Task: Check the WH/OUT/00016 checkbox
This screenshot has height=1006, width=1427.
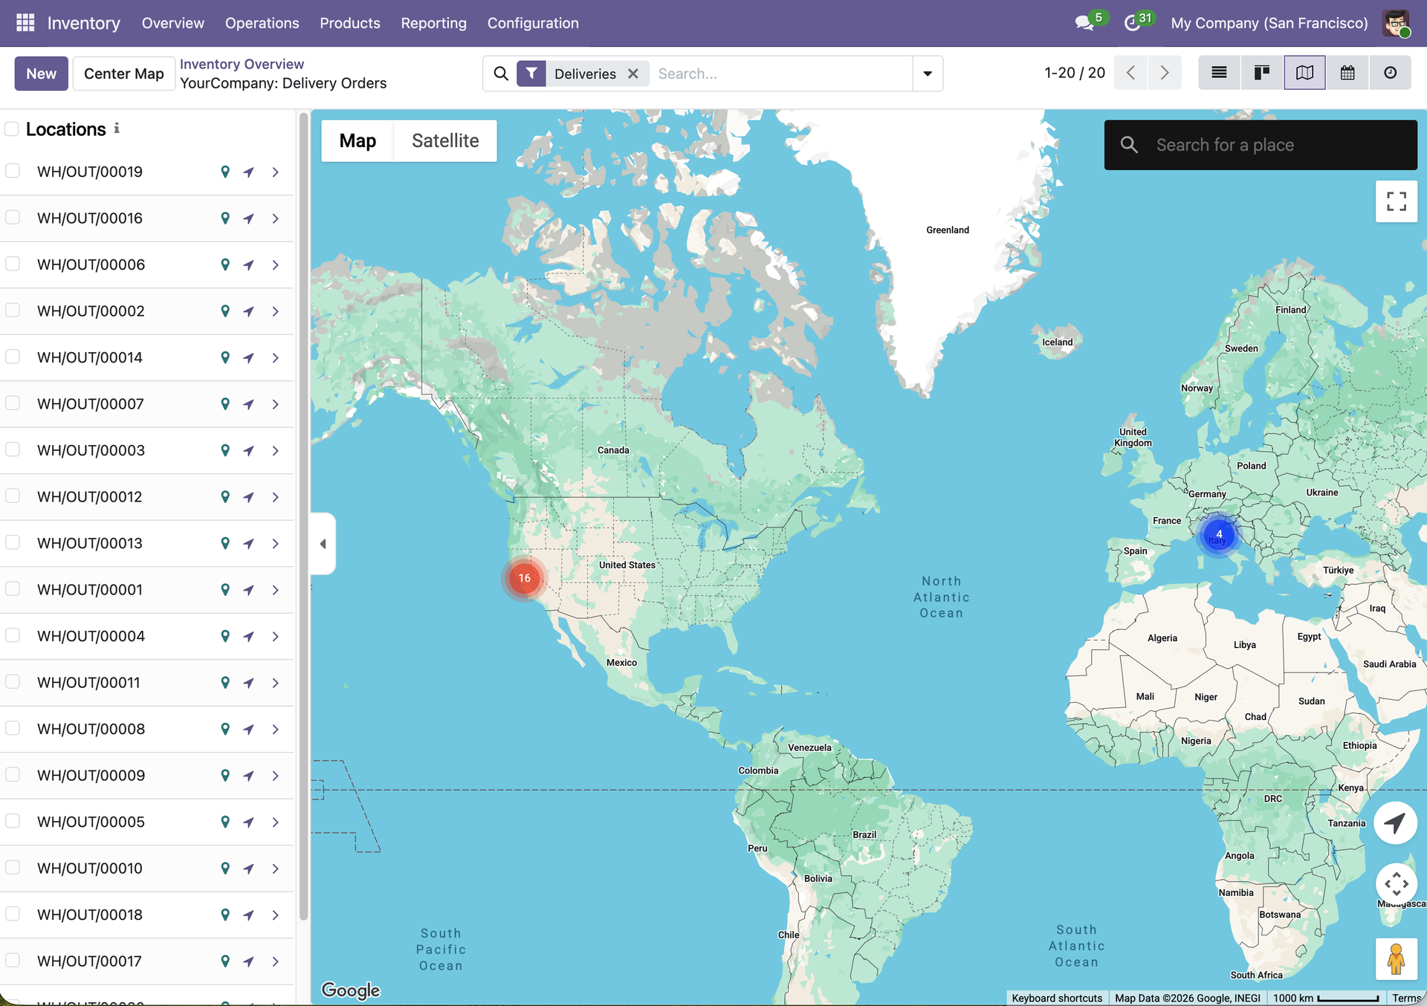Action: click(13, 217)
